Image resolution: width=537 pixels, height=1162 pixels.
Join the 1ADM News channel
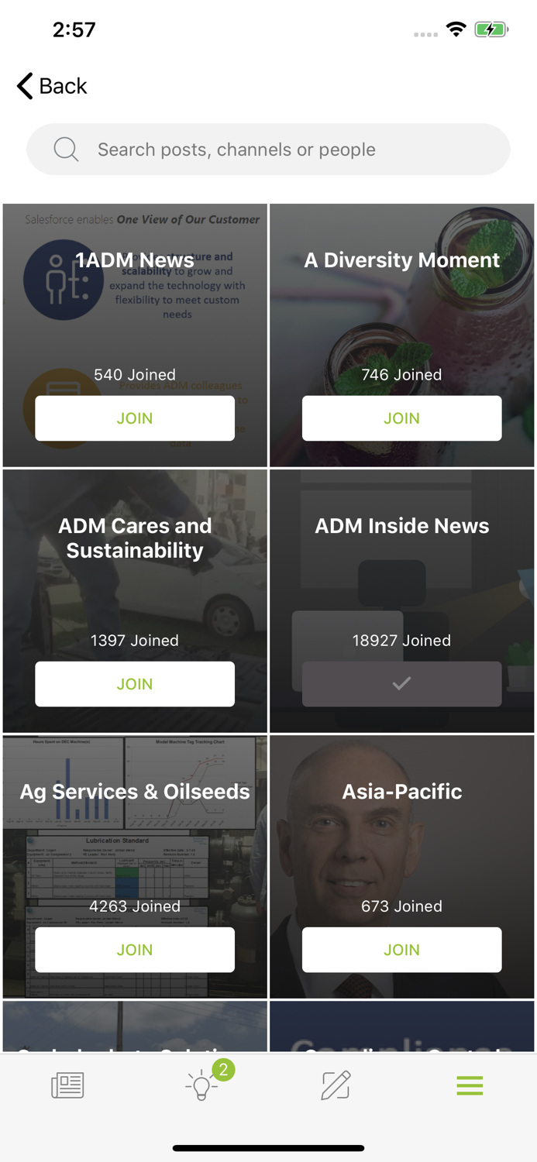(134, 418)
